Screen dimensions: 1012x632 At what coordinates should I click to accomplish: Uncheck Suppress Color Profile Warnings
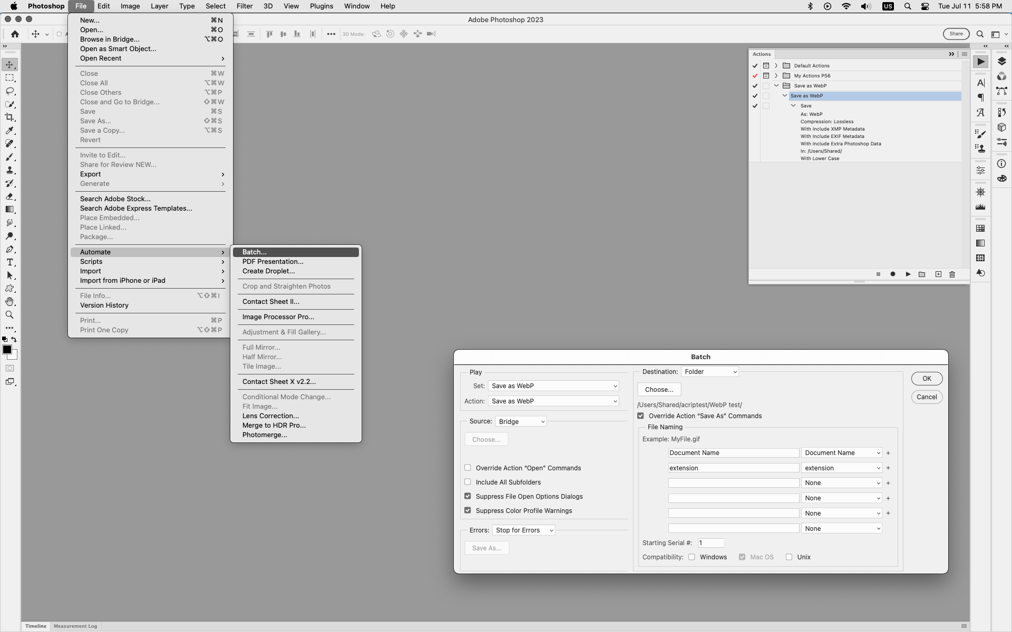coord(468,510)
